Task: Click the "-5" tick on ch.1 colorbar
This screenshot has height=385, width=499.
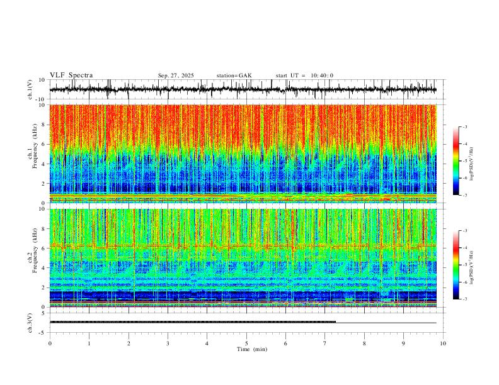Action: coord(464,161)
